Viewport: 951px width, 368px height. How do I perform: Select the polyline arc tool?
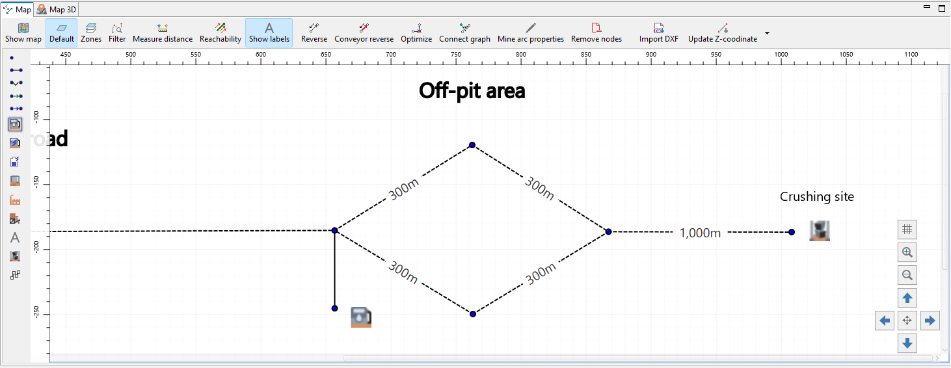pos(16,83)
